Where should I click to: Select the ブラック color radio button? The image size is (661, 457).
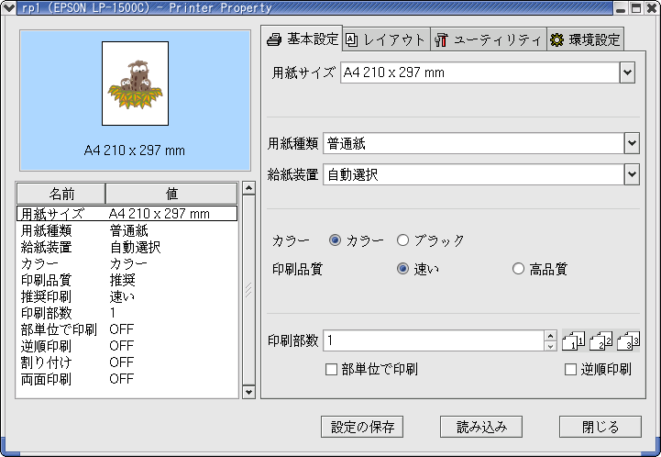point(403,240)
